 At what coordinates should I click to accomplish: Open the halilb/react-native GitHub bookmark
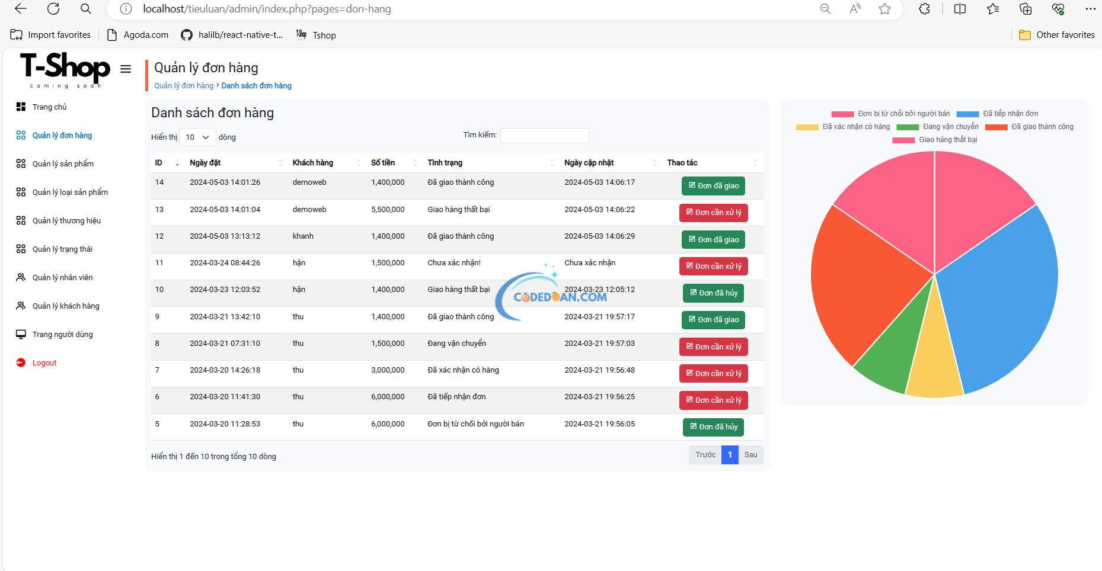tap(232, 35)
